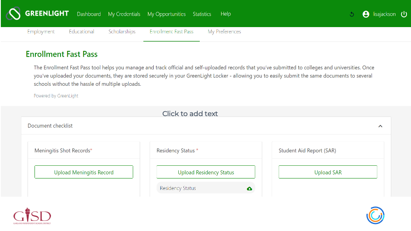Open the Dashboard menu item
The width and height of the screenshot is (411, 231).
(89, 14)
